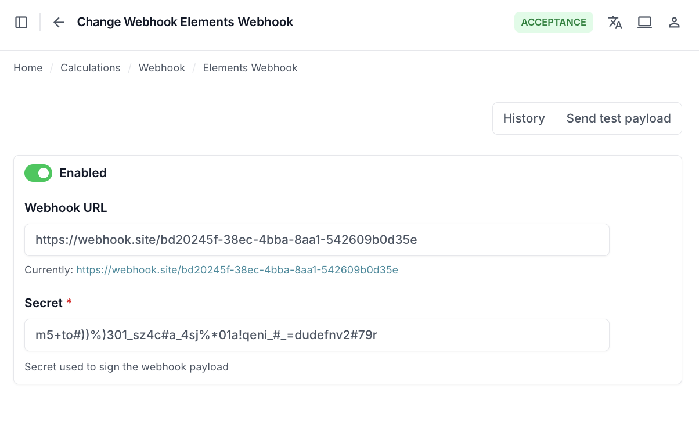Open the language switcher

[x=615, y=22]
